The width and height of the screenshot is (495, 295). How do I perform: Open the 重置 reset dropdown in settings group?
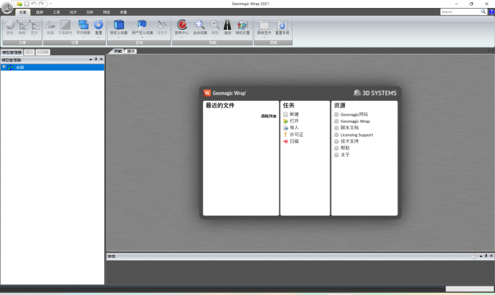click(98, 37)
